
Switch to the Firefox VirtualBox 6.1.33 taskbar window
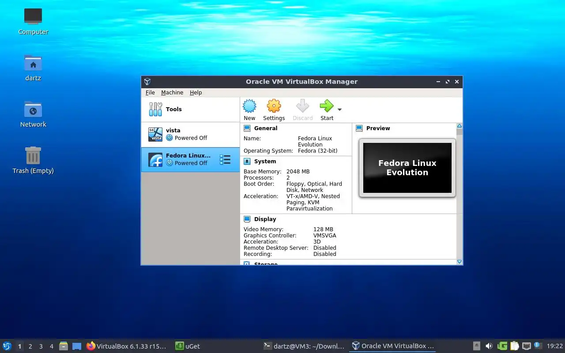pyautogui.click(x=127, y=346)
